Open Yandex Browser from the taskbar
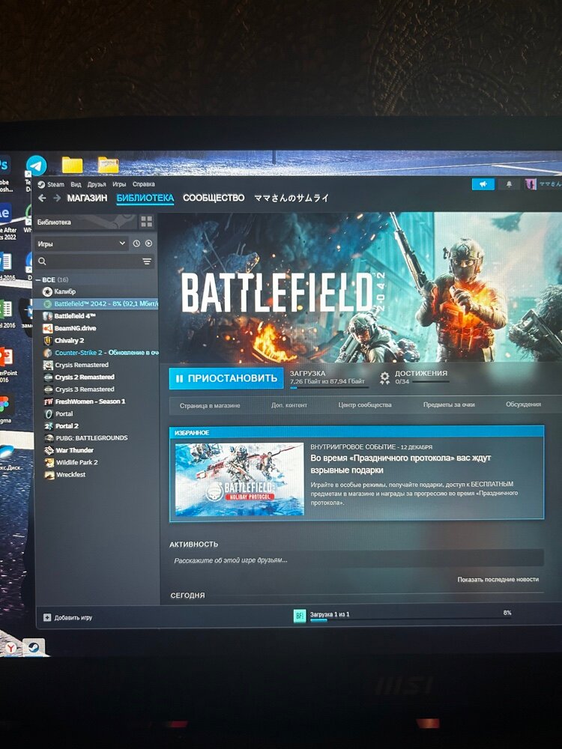This screenshot has height=749, width=562. tap(10, 647)
